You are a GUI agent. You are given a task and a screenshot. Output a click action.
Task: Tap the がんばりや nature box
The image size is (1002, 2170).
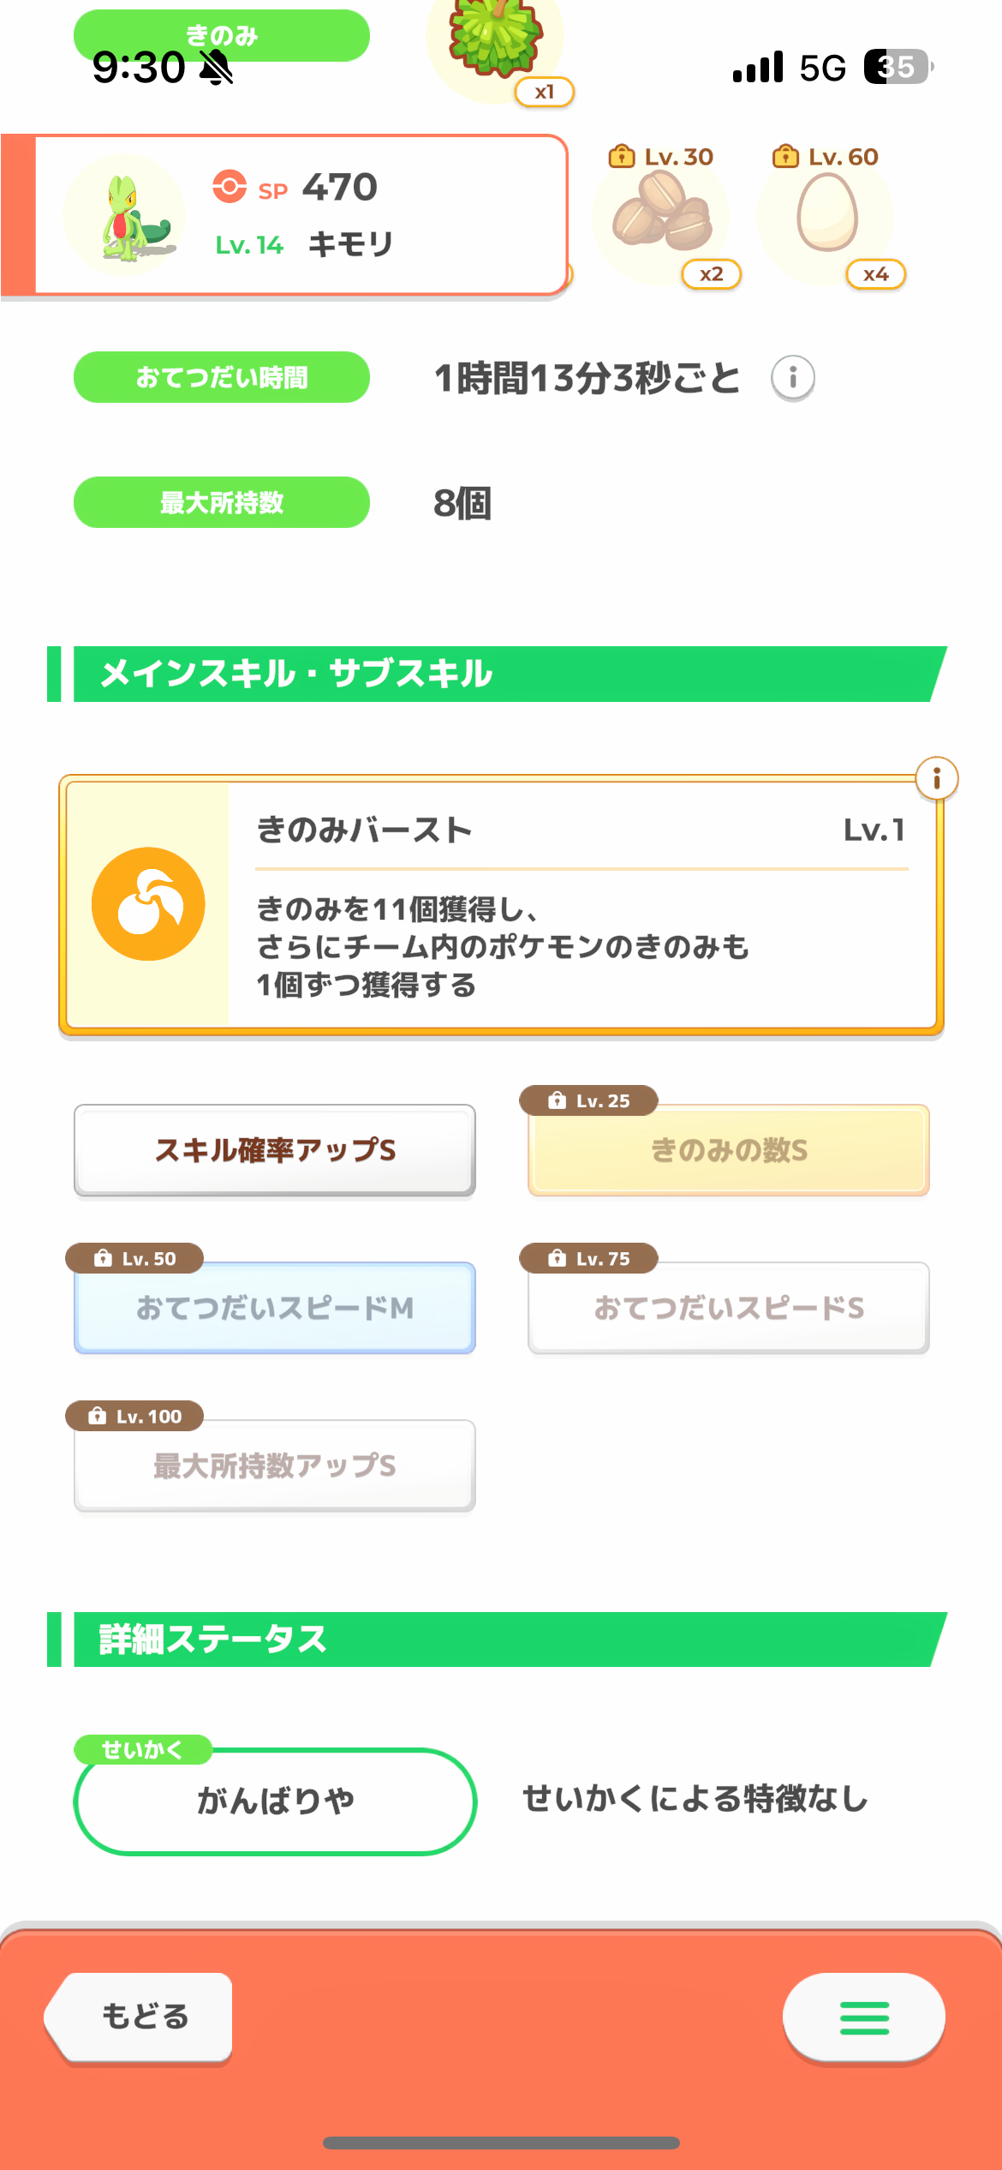275,1801
